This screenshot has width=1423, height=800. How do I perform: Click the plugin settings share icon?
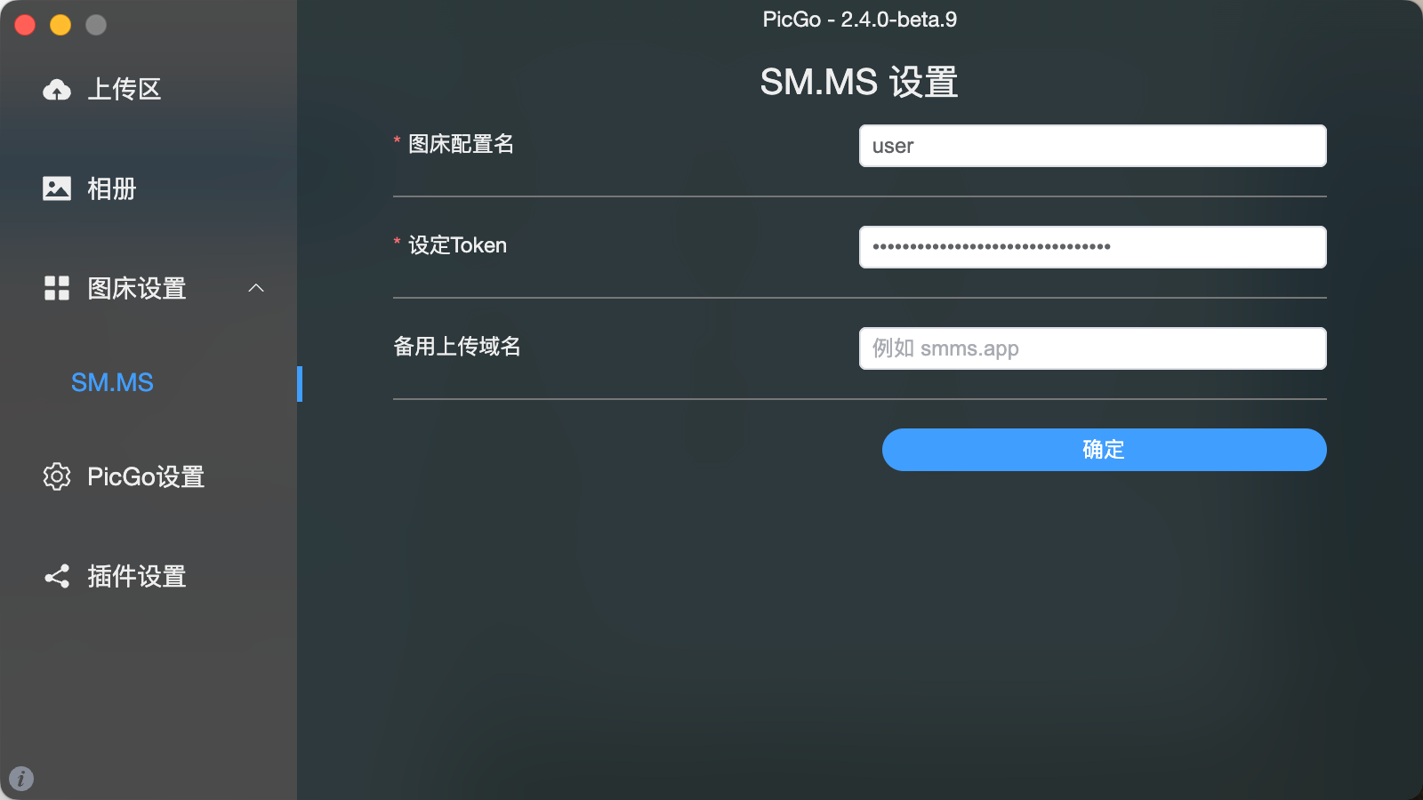[x=57, y=576]
